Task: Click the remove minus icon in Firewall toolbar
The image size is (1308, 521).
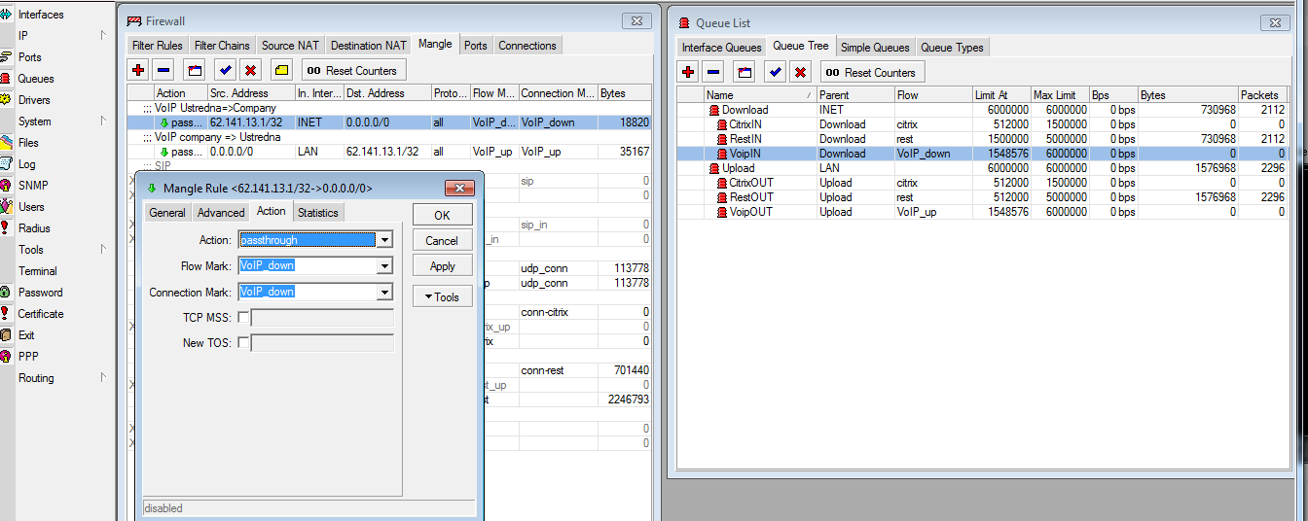Action: 163,70
